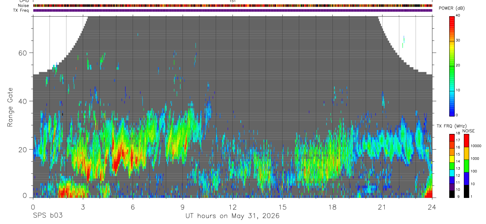Click the '13' MHz frequency legend tick
Screen dimensions: 486x224
tap(458, 168)
